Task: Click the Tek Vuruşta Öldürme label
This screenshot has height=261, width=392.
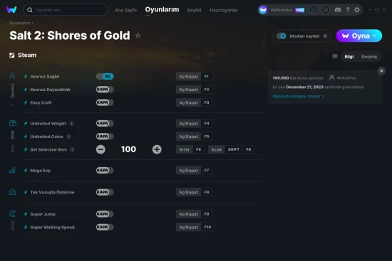Action: pos(52,192)
